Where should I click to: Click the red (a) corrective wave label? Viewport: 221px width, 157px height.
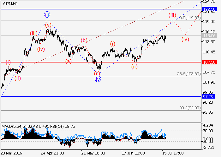point(69,62)
